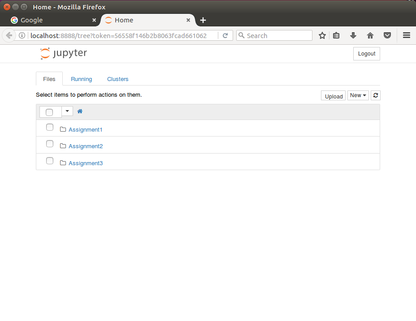The width and height of the screenshot is (416, 321).
Task: Click the Assignment3 folder icon
Action: coord(63,163)
